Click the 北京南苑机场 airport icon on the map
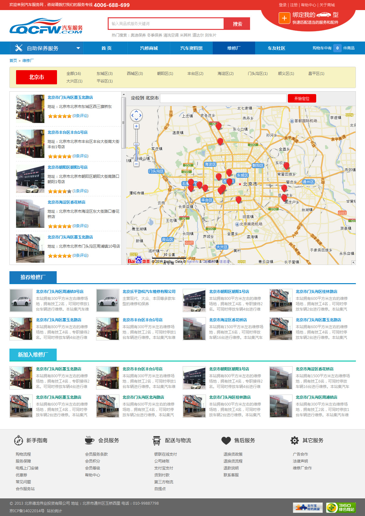The height and width of the screenshot is (516, 365). pyautogui.click(x=237, y=224)
